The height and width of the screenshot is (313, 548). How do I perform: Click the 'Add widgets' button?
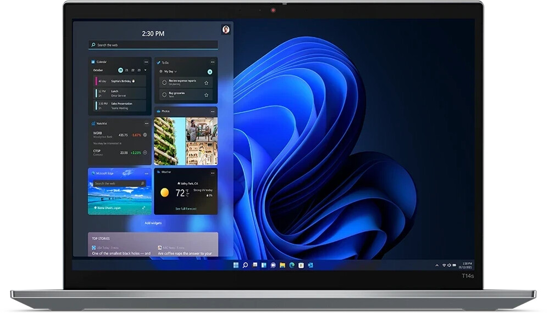click(153, 223)
